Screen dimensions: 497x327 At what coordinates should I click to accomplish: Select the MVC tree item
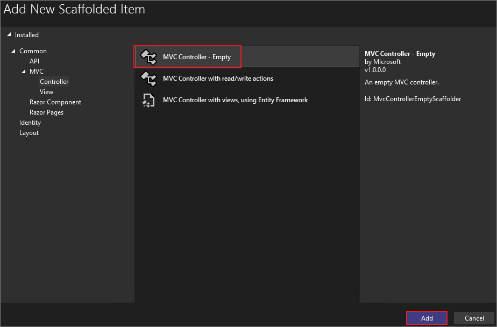click(x=37, y=72)
